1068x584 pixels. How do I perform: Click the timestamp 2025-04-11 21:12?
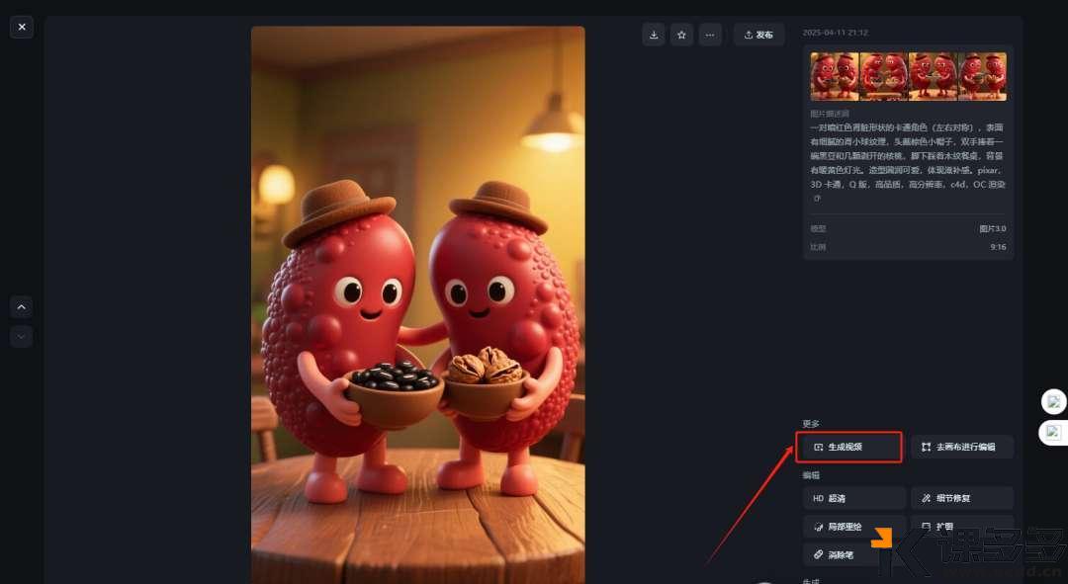(835, 33)
